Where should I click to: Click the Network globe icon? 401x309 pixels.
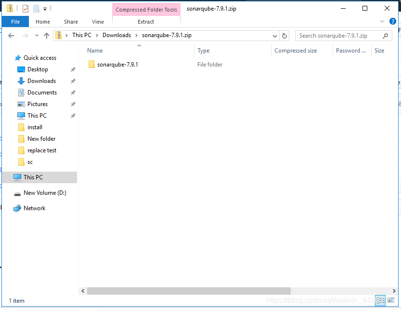tap(17, 208)
